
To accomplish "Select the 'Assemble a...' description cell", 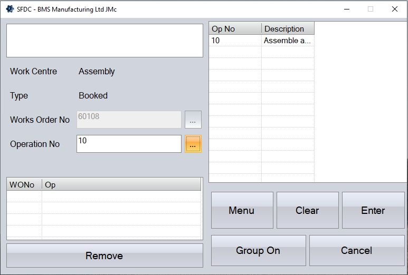I will pos(288,41).
